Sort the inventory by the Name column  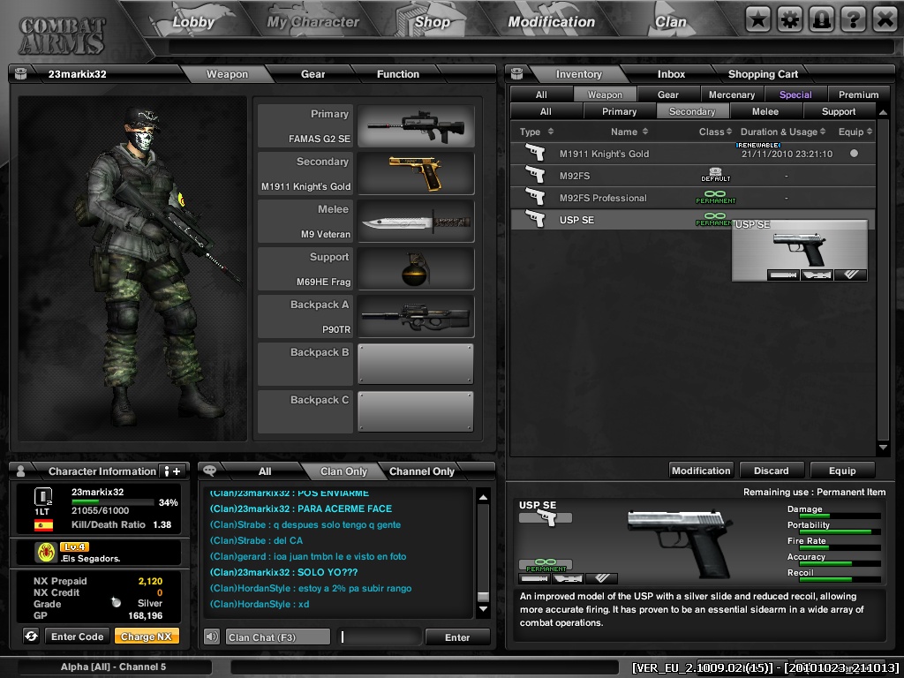pos(629,132)
